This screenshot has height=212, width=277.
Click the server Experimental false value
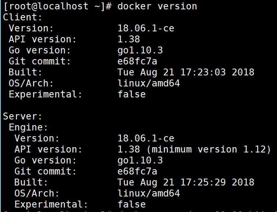pos(132,204)
